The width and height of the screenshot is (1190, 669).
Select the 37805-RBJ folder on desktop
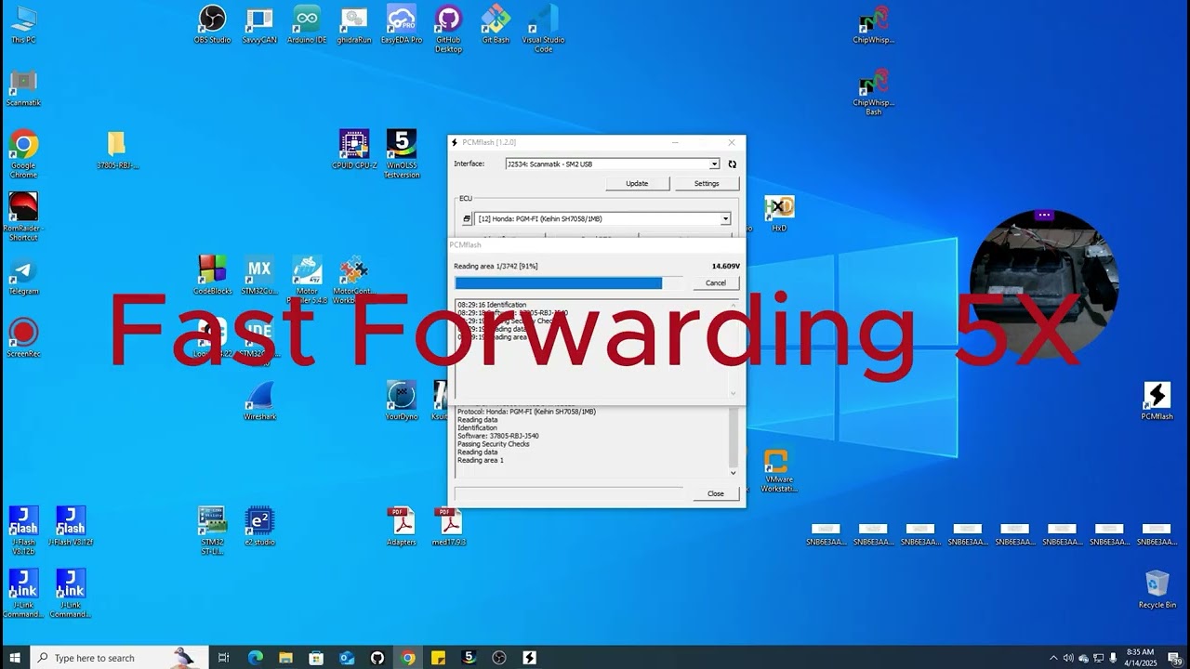[116, 149]
